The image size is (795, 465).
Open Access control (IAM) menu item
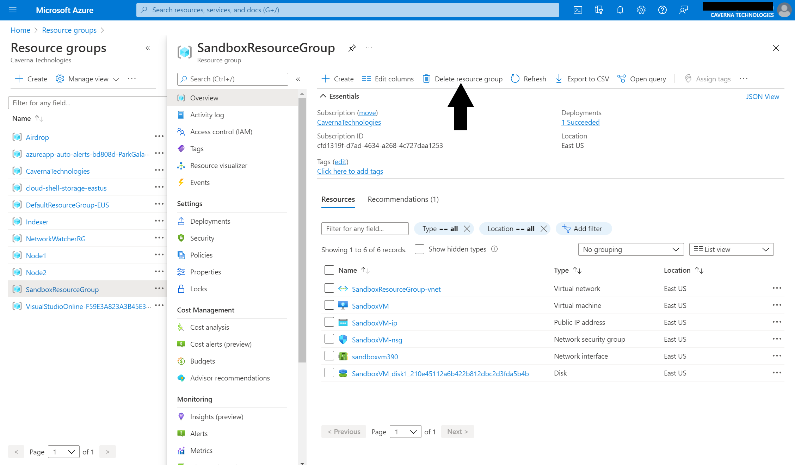(x=221, y=132)
